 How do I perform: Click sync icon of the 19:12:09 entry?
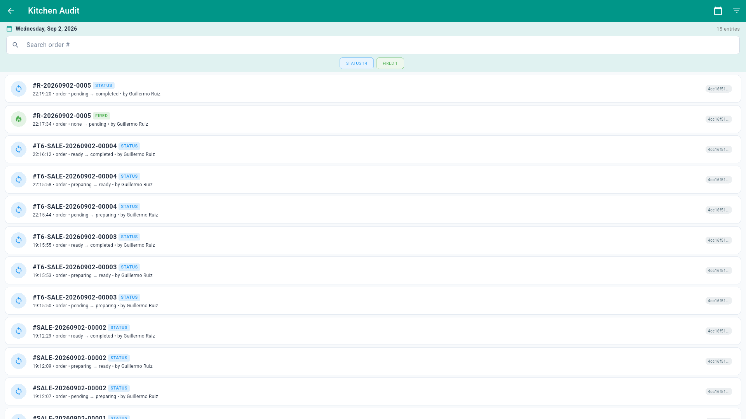[19, 361]
